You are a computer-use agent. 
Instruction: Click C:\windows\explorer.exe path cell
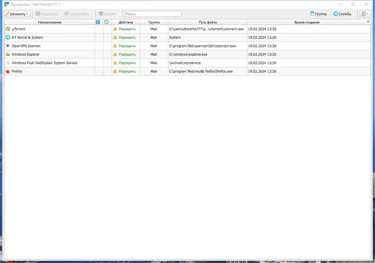pos(208,54)
